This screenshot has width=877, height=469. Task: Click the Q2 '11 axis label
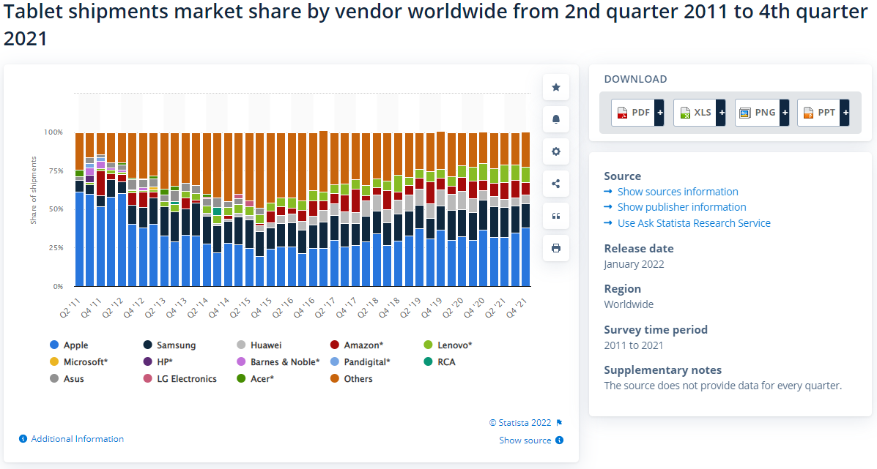[70, 309]
